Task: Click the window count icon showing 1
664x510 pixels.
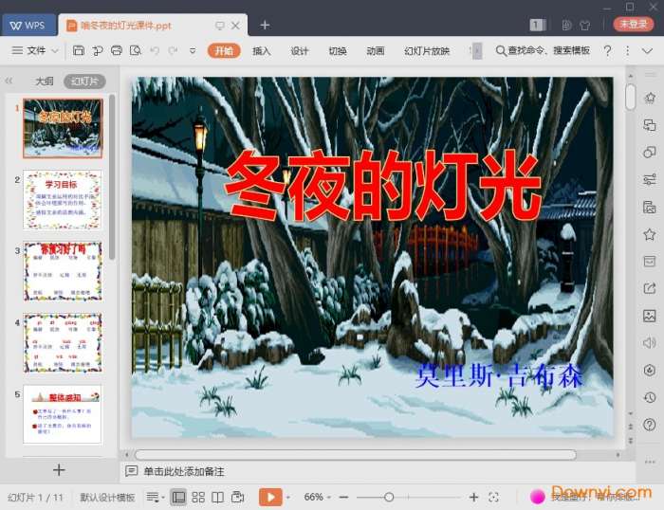Action: pyautogui.click(x=538, y=25)
